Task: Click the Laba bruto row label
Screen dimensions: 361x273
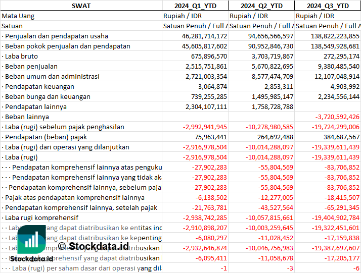Action: point(23,56)
